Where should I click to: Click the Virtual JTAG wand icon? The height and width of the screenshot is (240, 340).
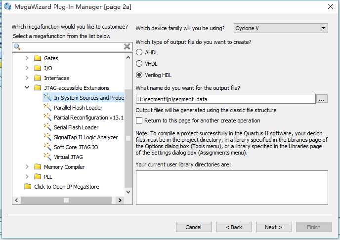pyautogui.click(x=47, y=157)
